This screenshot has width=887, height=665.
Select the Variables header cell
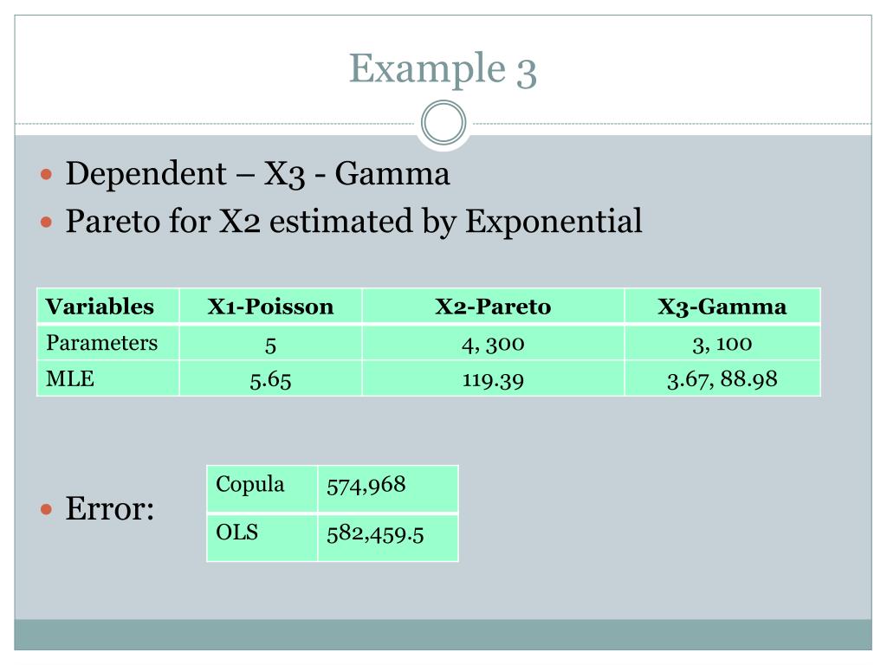108,306
